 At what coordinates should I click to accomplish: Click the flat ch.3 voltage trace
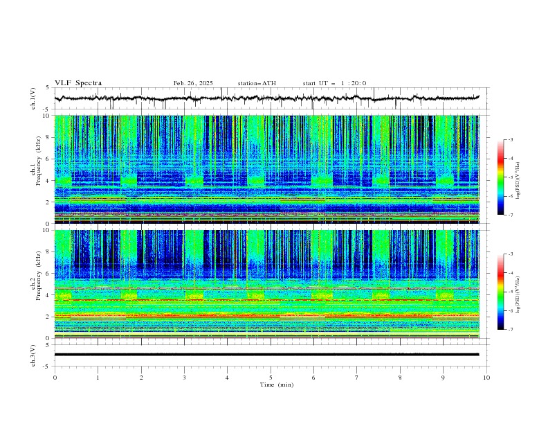[x=266, y=355]
